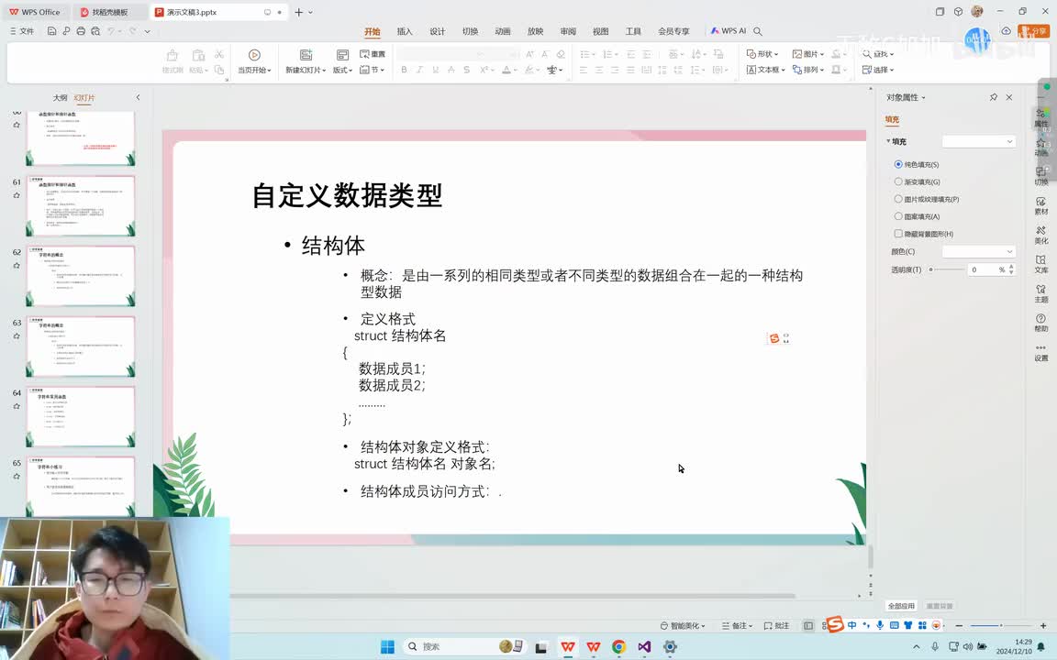Open the 动画 (Animation) ribbon tab

coord(503,32)
